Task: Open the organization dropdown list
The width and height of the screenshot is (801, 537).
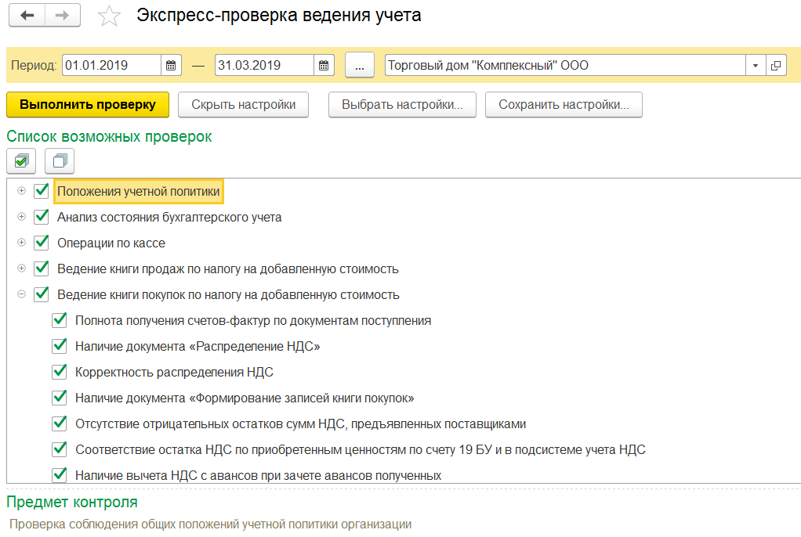Action: 755,66
